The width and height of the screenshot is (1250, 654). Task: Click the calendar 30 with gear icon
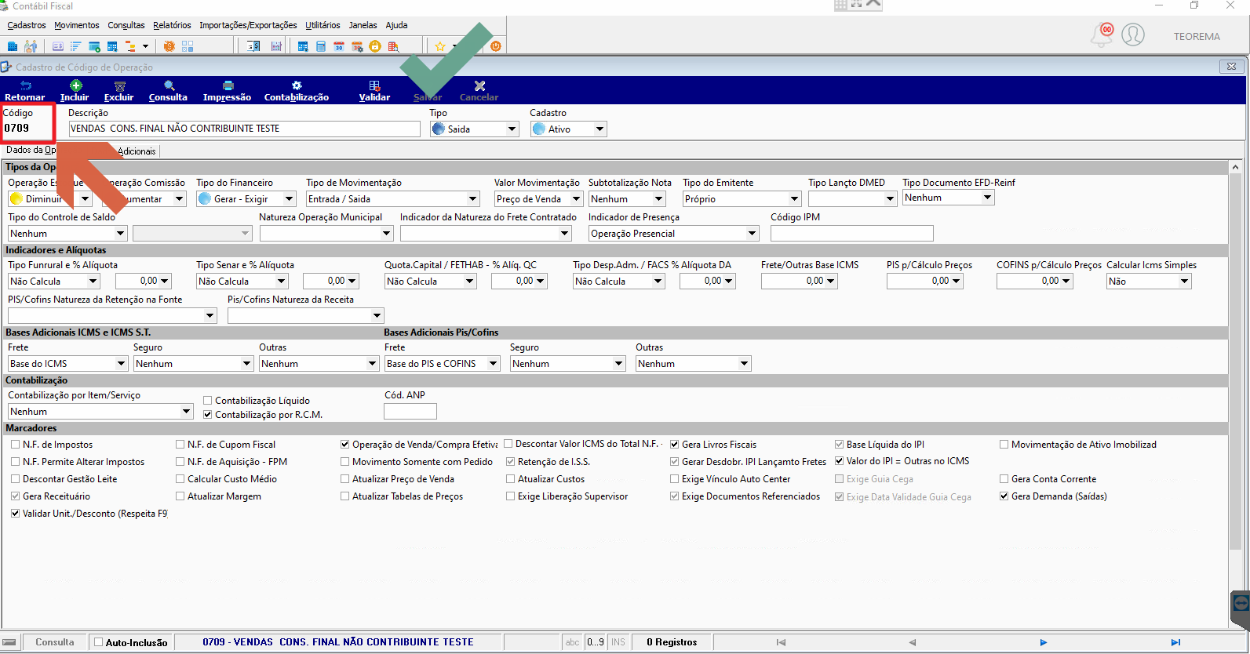[357, 46]
